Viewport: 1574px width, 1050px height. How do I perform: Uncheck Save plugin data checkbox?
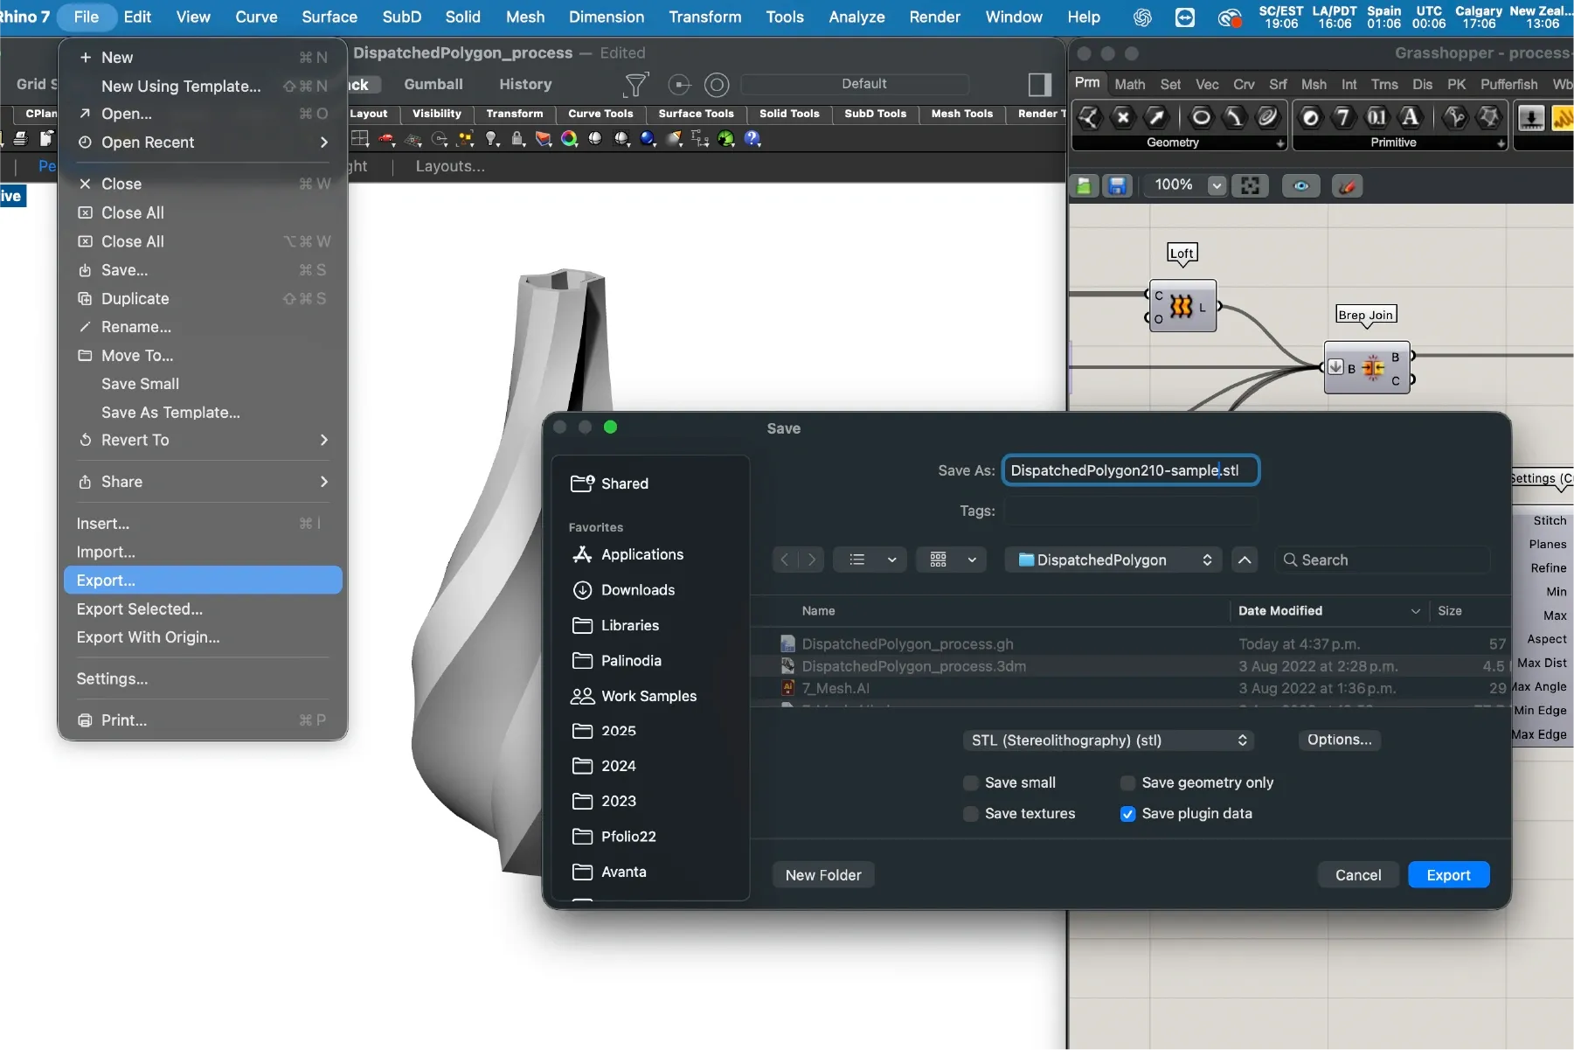[1127, 814]
